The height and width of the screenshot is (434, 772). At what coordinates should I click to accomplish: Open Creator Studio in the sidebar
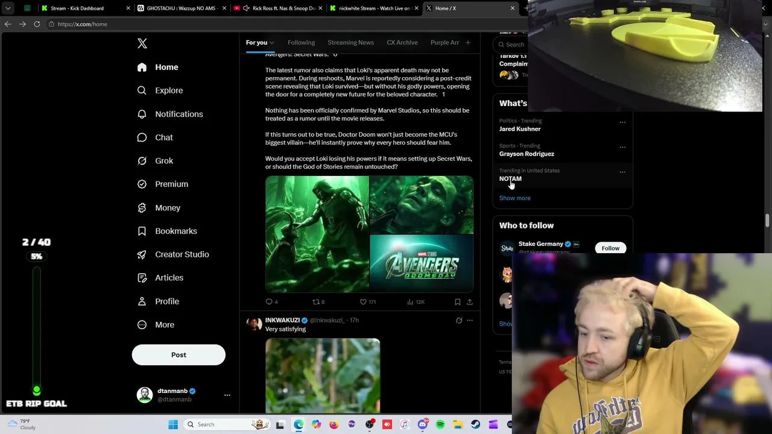pos(174,254)
